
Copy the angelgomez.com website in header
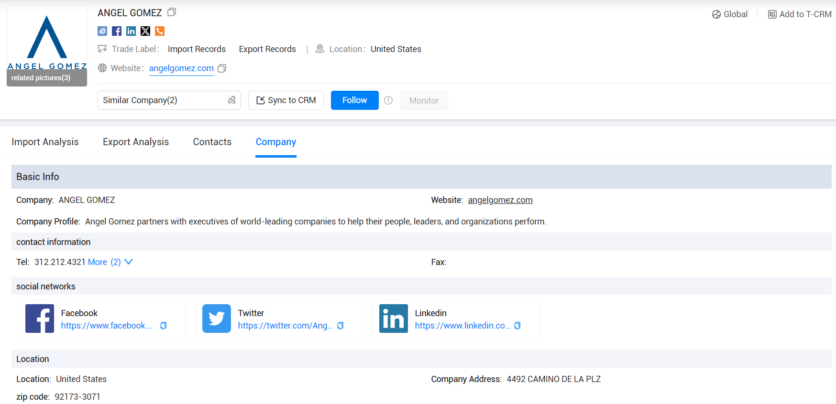pyautogui.click(x=222, y=68)
